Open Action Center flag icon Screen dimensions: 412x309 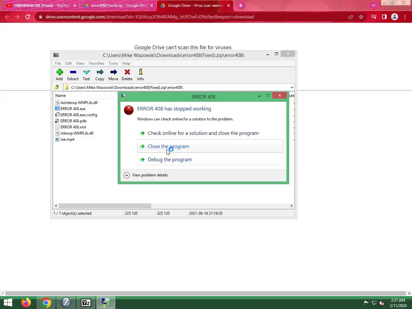366,303
